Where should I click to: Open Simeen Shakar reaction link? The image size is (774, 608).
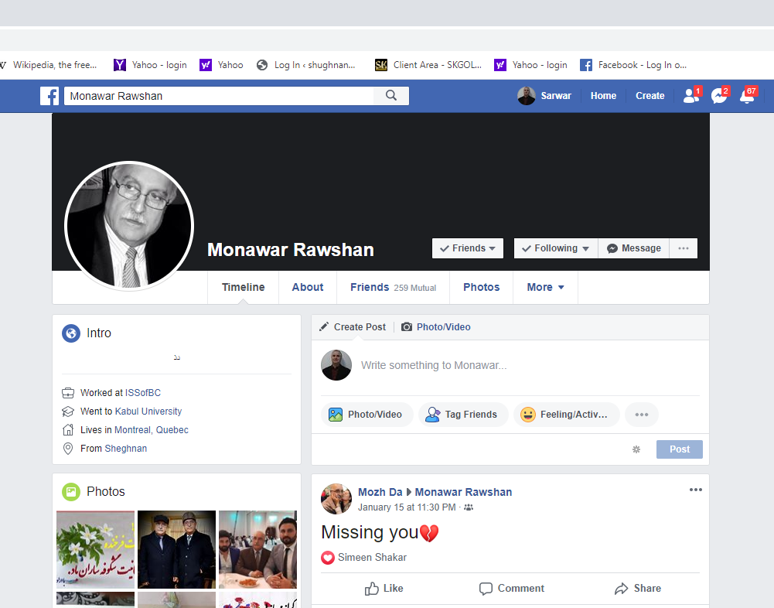[x=372, y=558]
